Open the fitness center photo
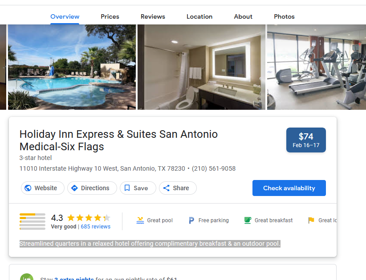 point(317,67)
